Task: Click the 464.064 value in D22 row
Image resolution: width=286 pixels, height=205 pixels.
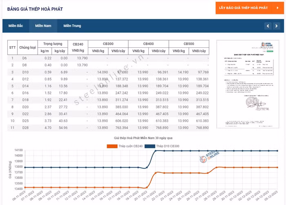Action: [122, 114]
